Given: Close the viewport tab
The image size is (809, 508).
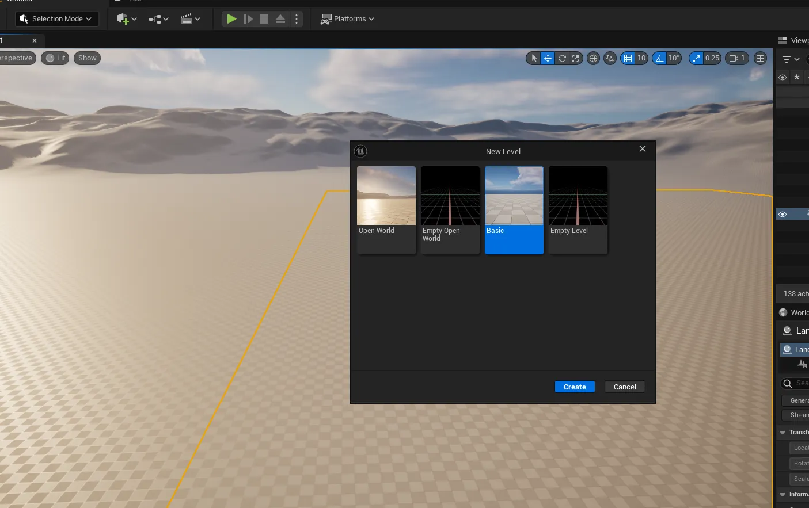Looking at the screenshot, I should coord(35,40).
